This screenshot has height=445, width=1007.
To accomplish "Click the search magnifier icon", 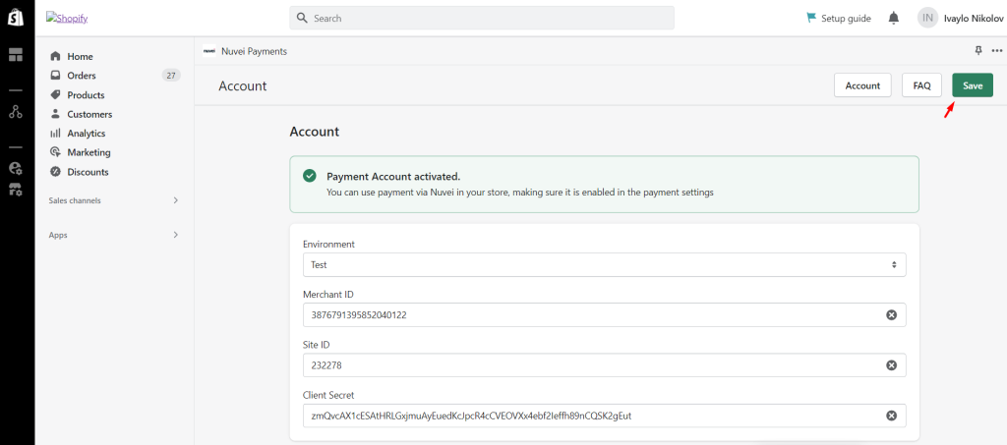I will click(x=302, y=18).
